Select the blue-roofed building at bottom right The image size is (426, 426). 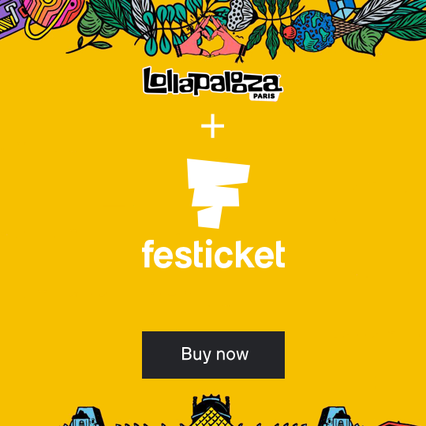337,416
